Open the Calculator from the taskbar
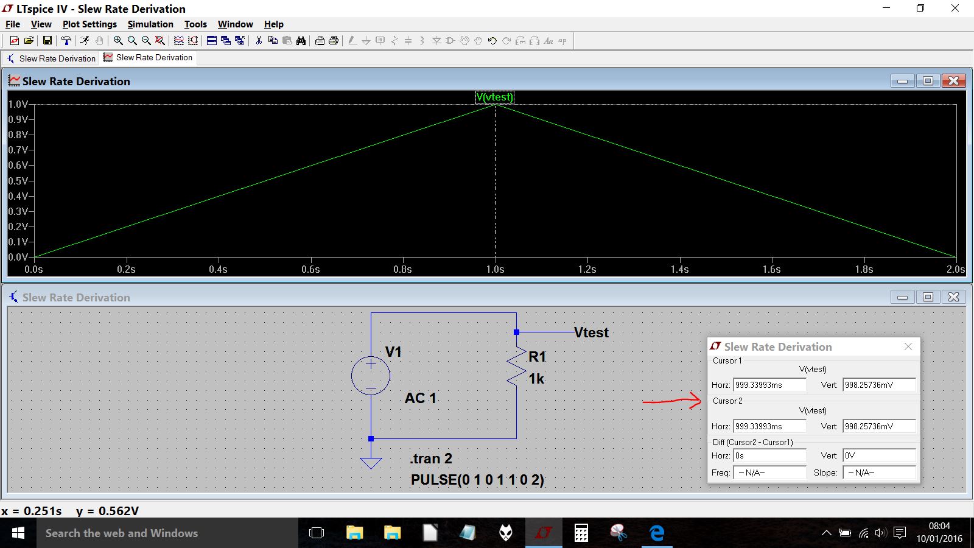Screen dimensions: 974x548 point(581,533)
